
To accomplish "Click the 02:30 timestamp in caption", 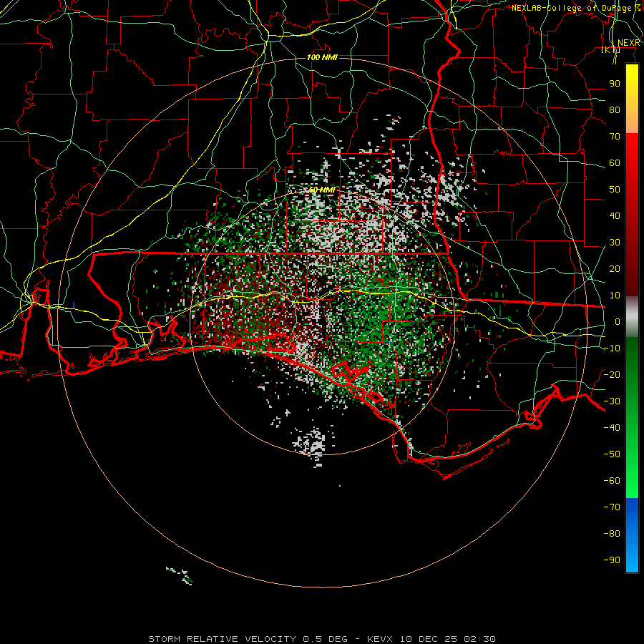I will coord(479,639).
